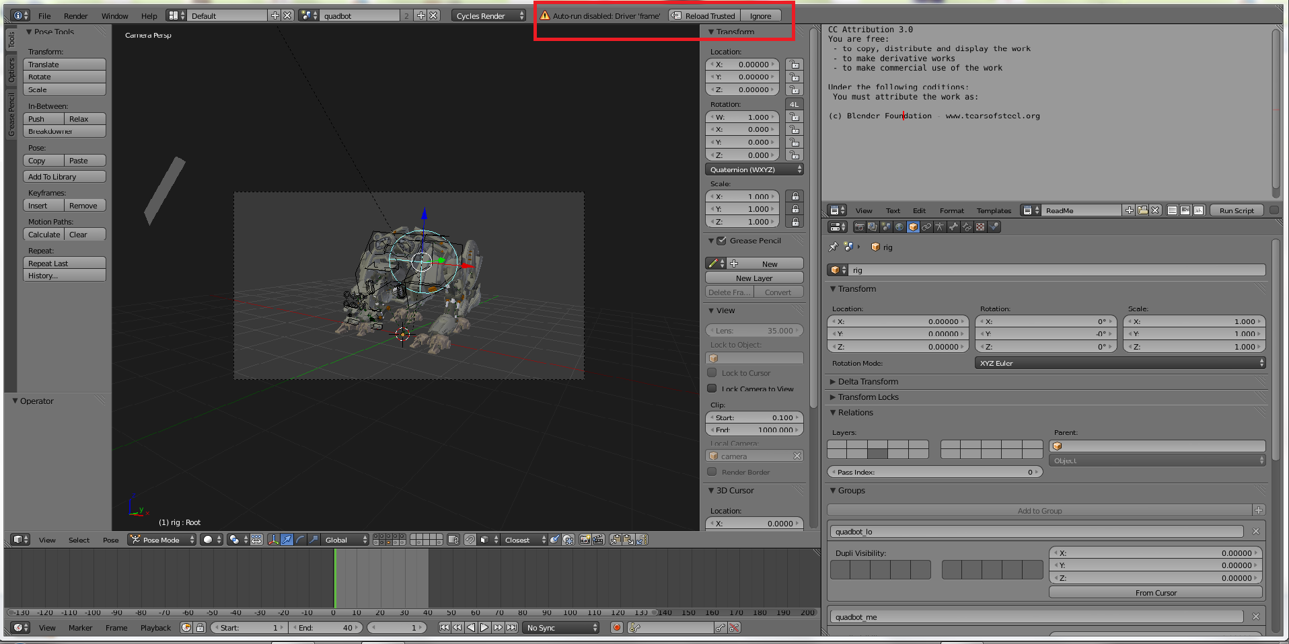
Task: Open the Bone properties tab icon
Action: (953, 227)
